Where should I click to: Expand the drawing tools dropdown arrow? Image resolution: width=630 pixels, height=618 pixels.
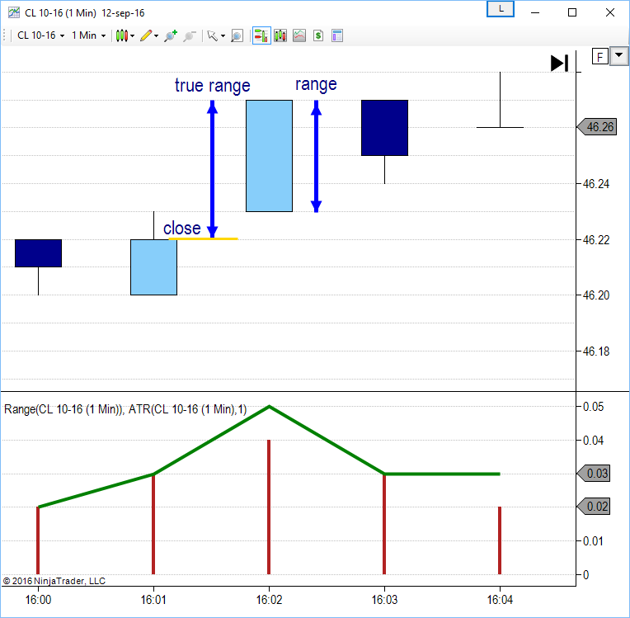[x=156, y=35]
